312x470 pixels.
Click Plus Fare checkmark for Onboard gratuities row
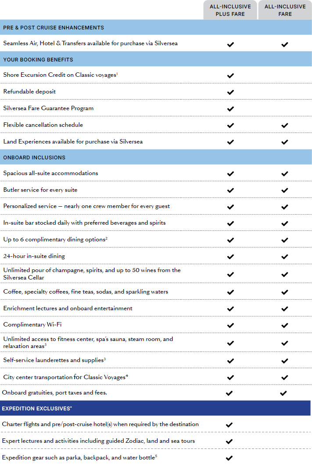(x=229, y=393)
